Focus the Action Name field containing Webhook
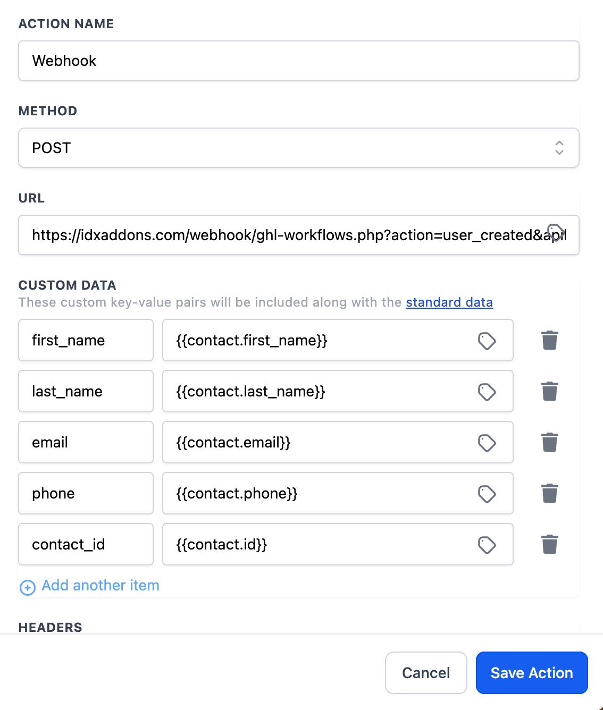The height and width of the screenshot is (710, 603). click(x=298, y=61)
